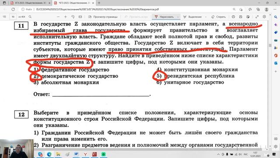Close the active ЕГЭ 2023 tab

(x=93, y=3)
